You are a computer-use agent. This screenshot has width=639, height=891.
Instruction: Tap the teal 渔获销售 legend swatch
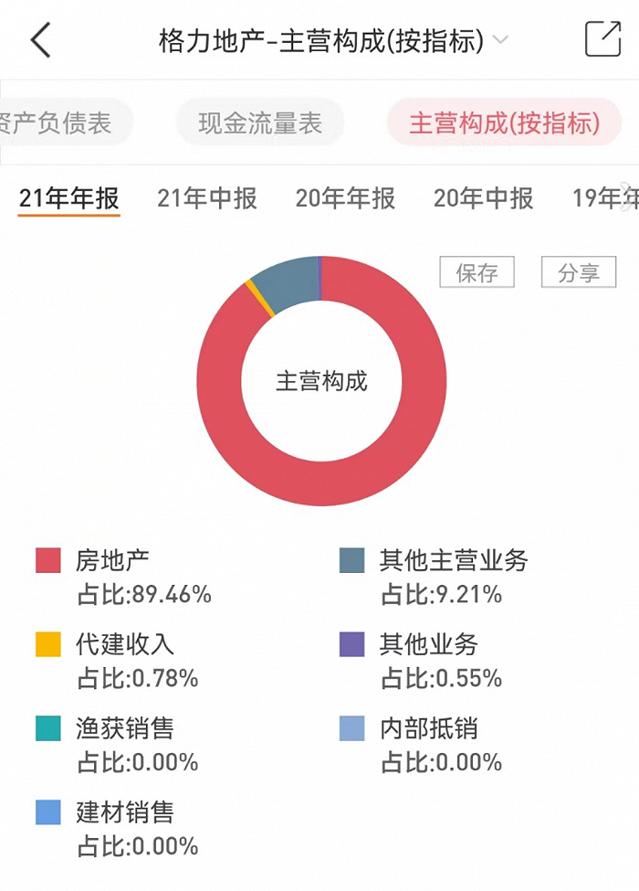48,728
